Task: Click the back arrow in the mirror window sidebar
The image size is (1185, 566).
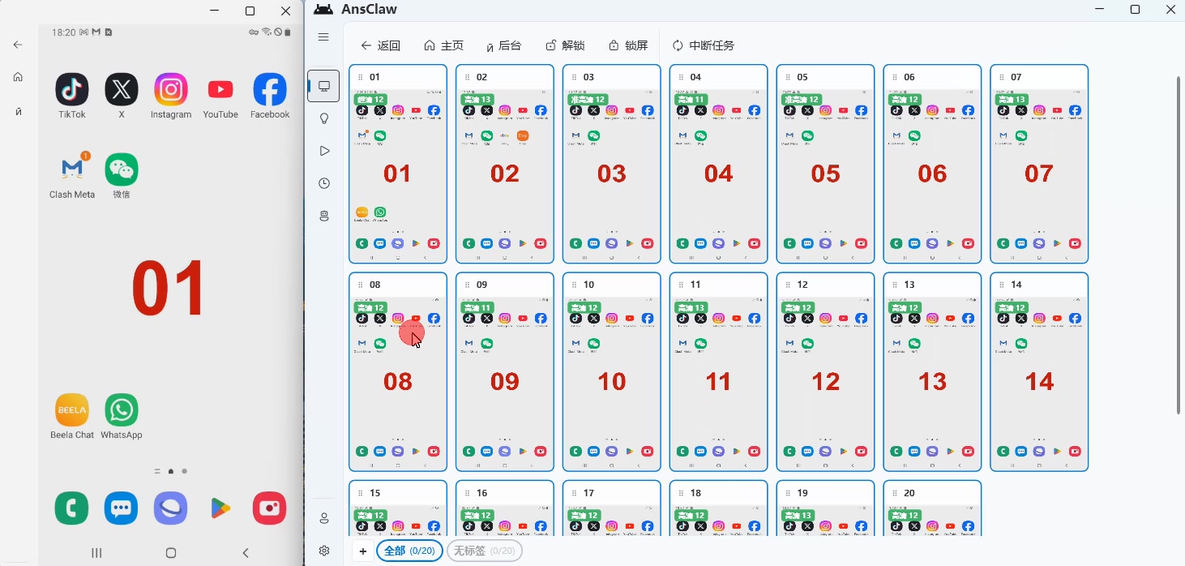Action: (x=18, y=45)
